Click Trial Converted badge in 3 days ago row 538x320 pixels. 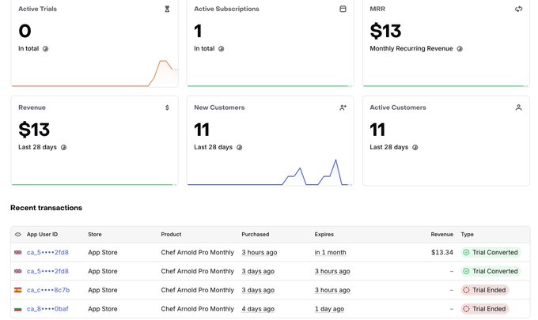[491, 271]
